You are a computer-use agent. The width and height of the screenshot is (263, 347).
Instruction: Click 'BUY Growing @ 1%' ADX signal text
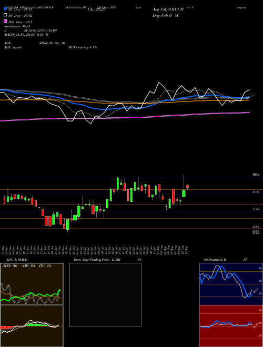point(83,47)
